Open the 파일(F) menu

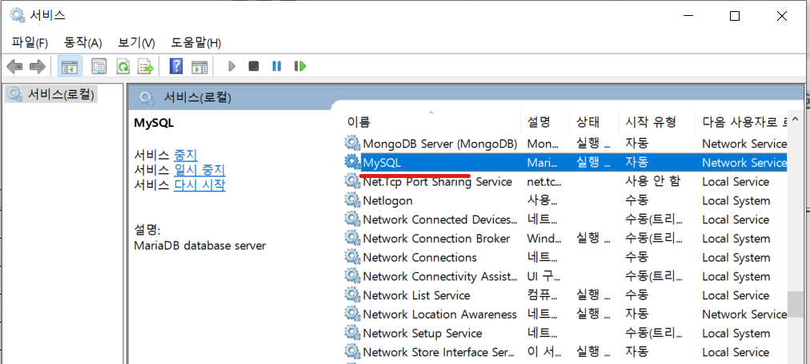click(30, 42)
